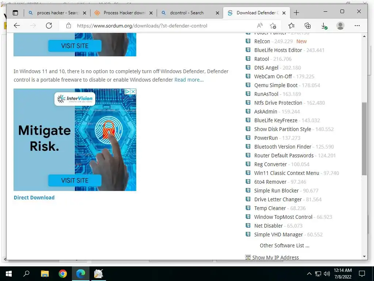This screenshot has height=281, width=374.
Task: Open BlueLife KeyFreeze link
Action: click(x=276, y=120)
